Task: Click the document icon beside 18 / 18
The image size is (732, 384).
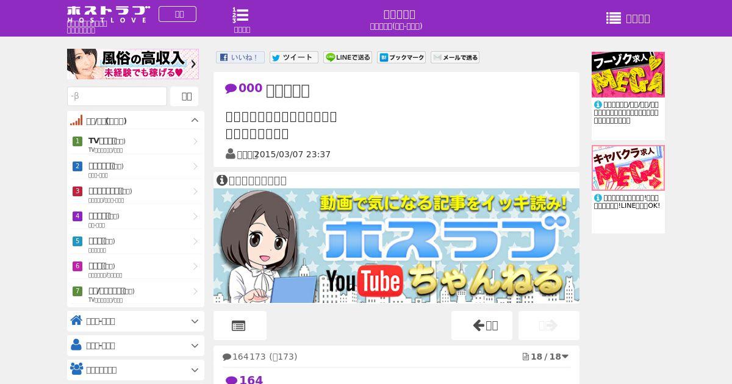Action: (526, 357)
